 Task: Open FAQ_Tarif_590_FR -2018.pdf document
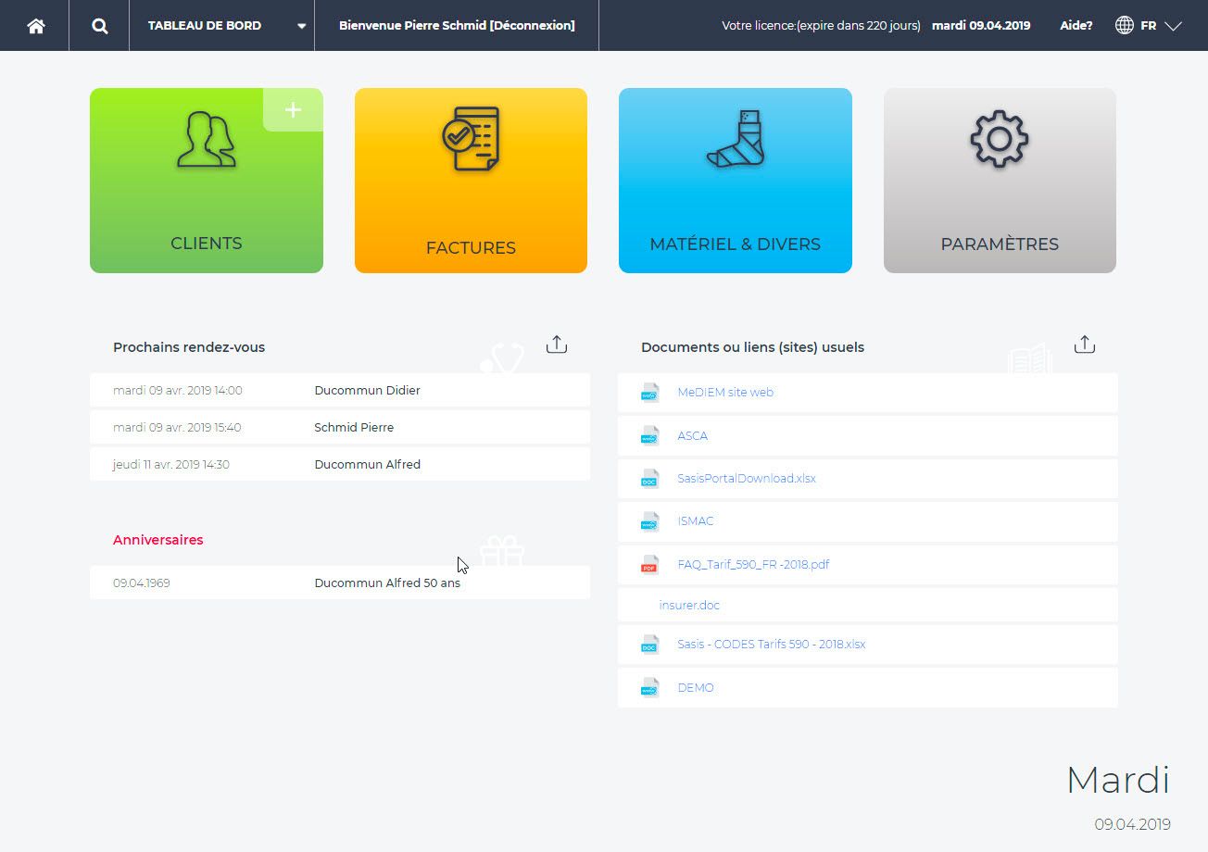(752, 564)
